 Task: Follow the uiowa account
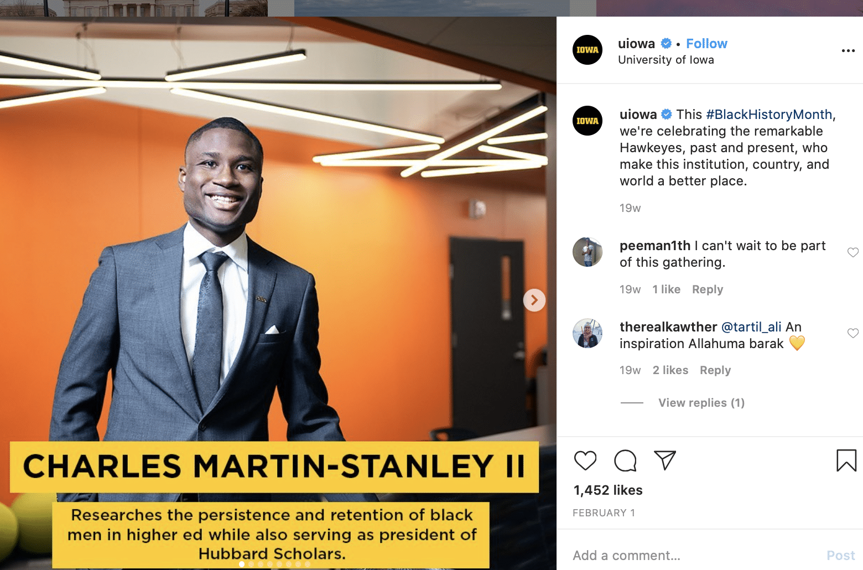pyautogui.click(x=706, y=44)
